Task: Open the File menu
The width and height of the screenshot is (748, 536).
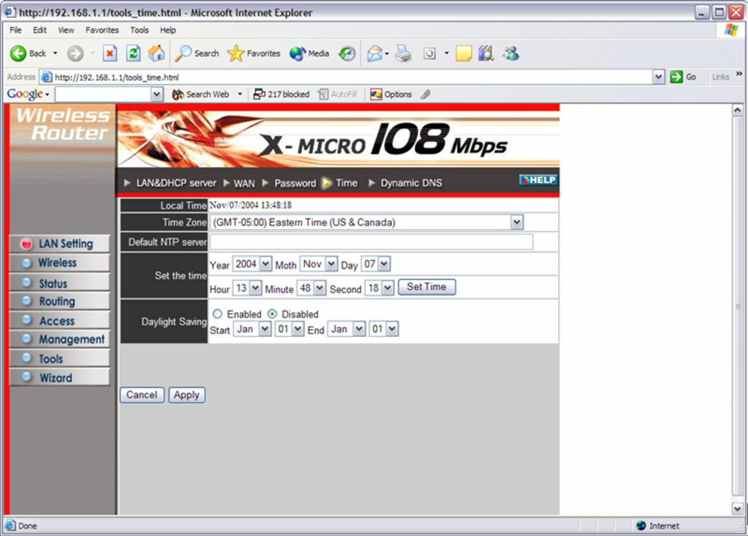Action: 15,30
